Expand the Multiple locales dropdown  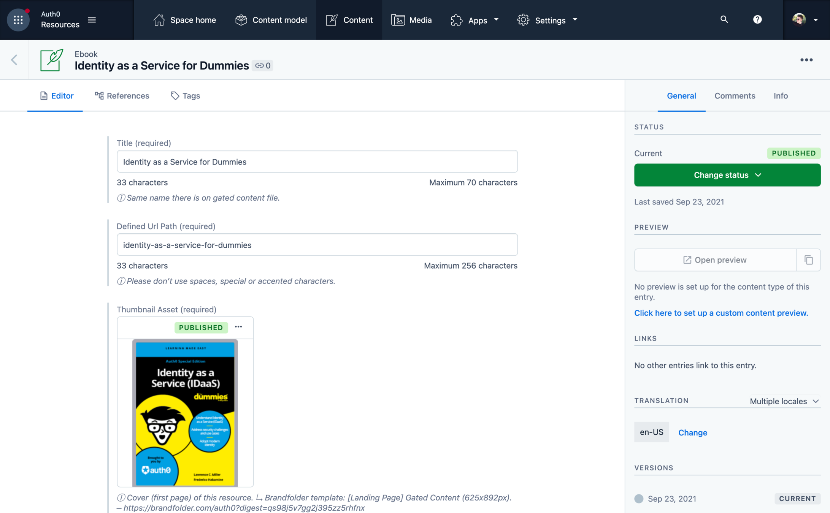(x=784, y=401)
